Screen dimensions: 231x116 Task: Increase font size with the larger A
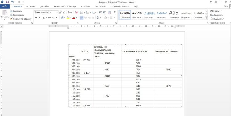click(60, 13)
